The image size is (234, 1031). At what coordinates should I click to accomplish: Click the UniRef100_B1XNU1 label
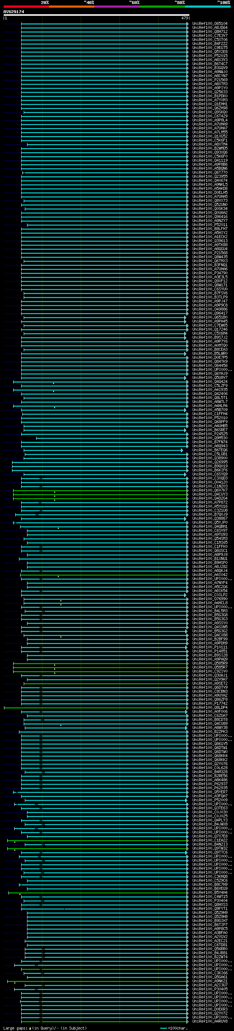tap(210, 559)
